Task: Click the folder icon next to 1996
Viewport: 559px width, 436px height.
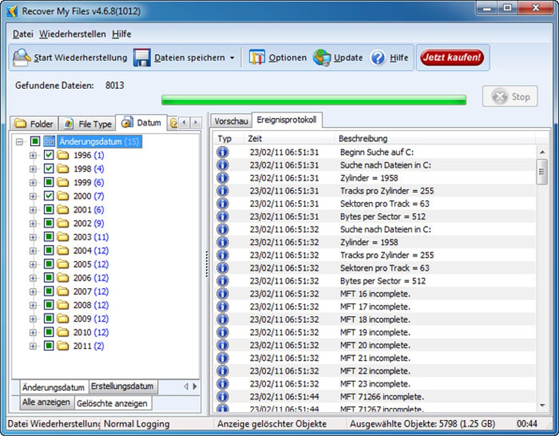Action: tap(62, 156)
